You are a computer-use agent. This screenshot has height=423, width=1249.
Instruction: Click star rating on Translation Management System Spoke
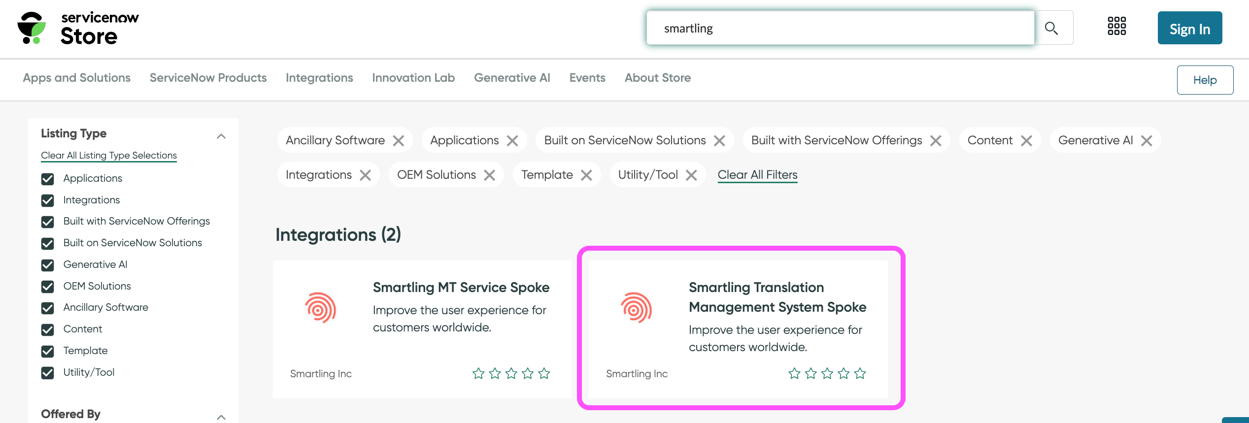tap(827, 373)
